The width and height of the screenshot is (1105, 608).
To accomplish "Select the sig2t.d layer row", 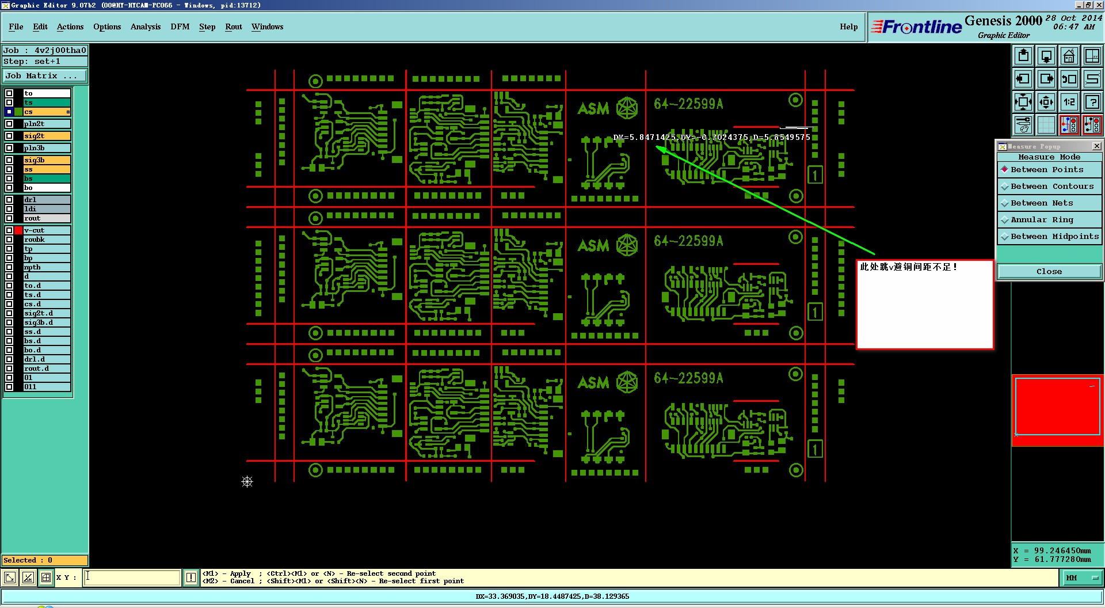I will click(47, 313).
